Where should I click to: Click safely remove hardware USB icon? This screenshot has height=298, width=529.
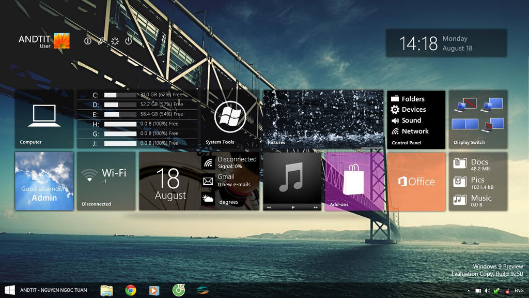[x=496, y=291]
